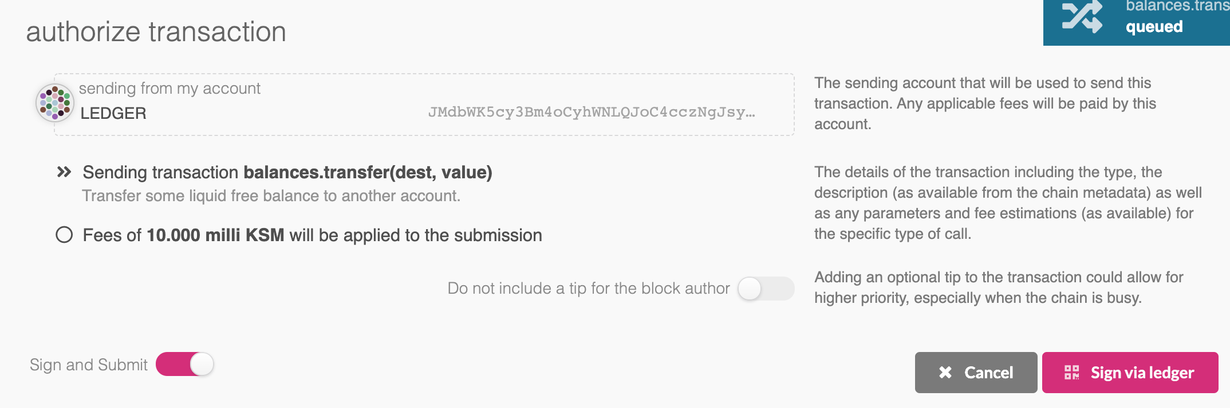Click the authorize transaction heading

(x=156, y=31)
